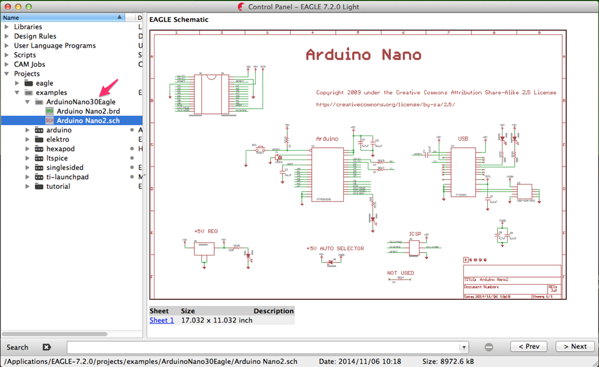This screenshot has height=367, width=599.
Task: Expand the Libraries tree node
Action: coord(6,27)
